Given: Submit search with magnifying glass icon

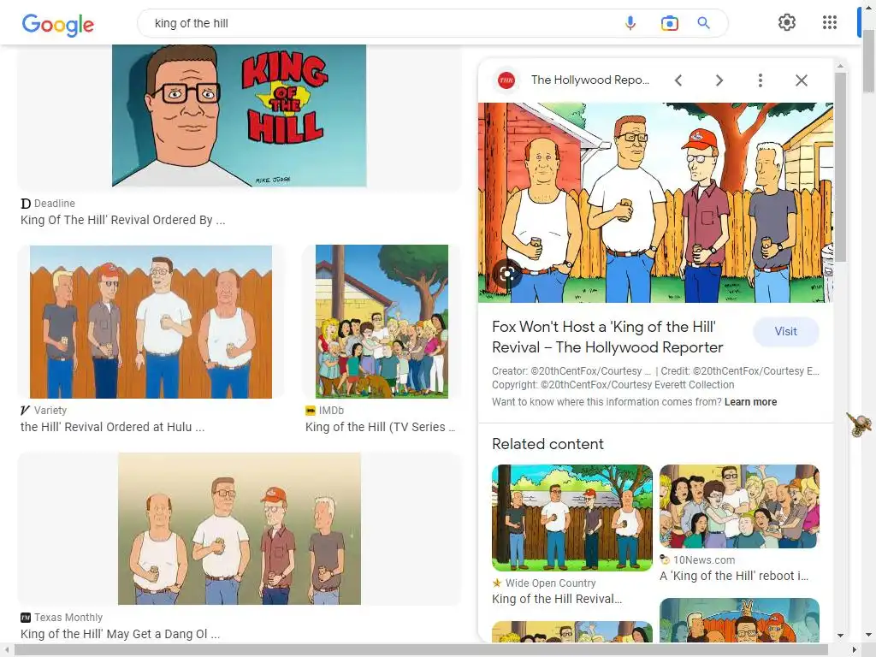Looking at the screenshot, I should pyautogui.click(x=703, y=23).
